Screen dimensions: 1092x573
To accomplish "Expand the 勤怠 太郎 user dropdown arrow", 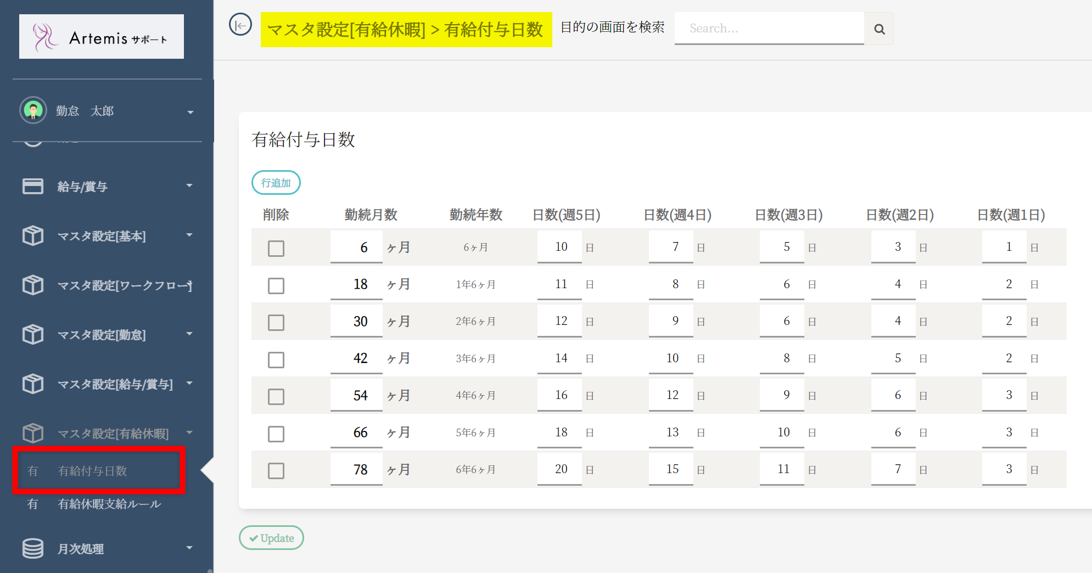I will 191,112.
